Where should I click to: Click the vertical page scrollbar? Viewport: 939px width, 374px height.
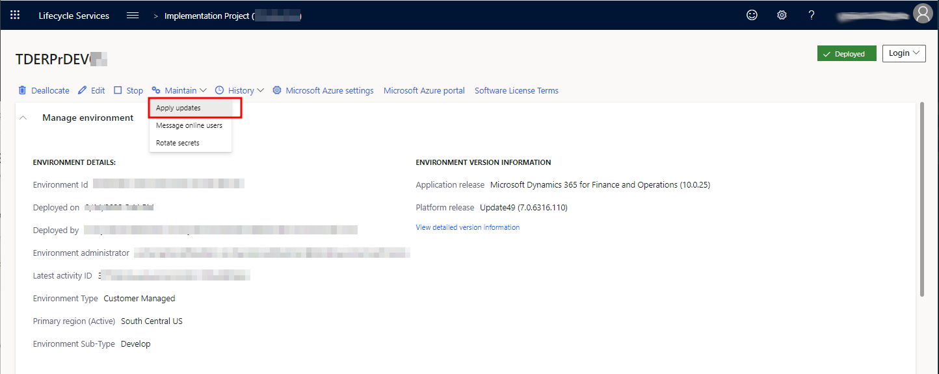point(921,199)
